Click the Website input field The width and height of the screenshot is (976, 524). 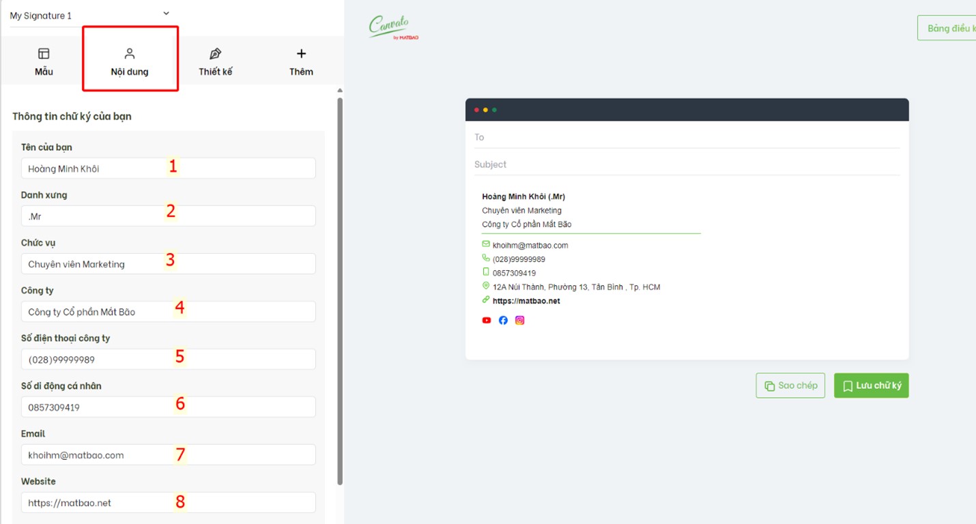(x=168, y=503)
